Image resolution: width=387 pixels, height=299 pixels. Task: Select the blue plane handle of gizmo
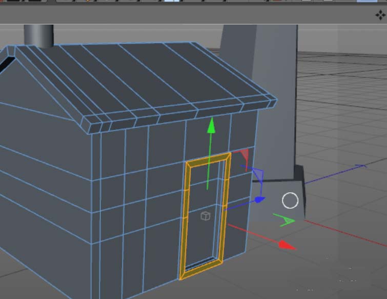coord(258,176)
